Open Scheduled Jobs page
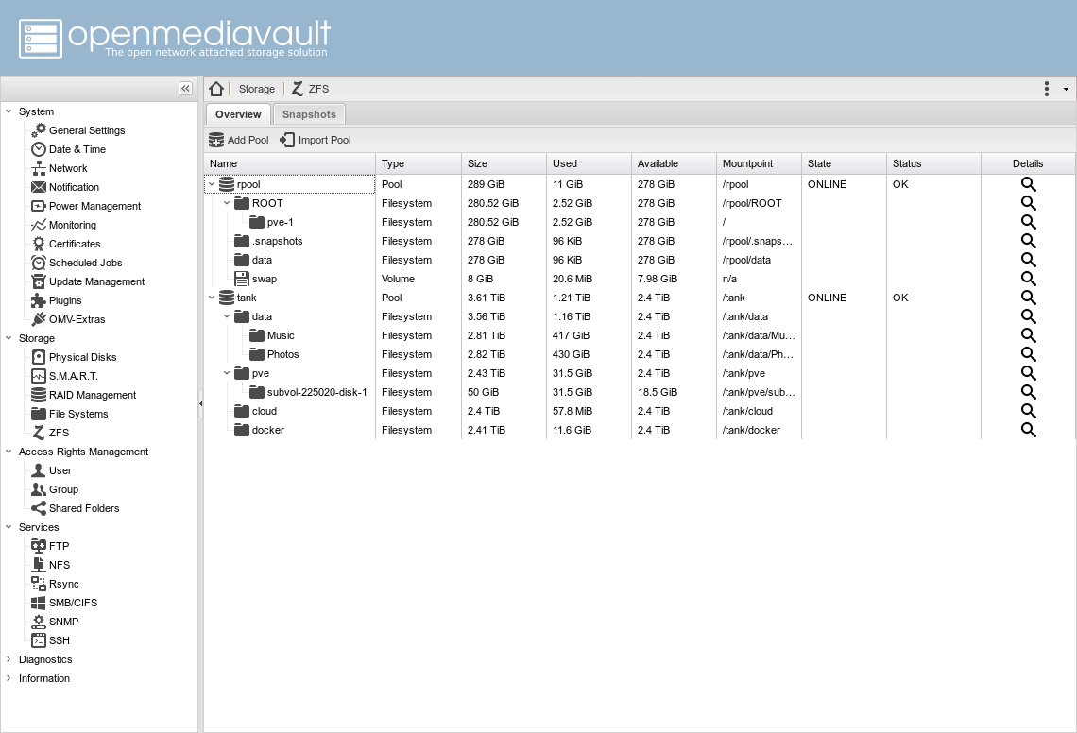The image size is (1077, 733). click(85, 263)
